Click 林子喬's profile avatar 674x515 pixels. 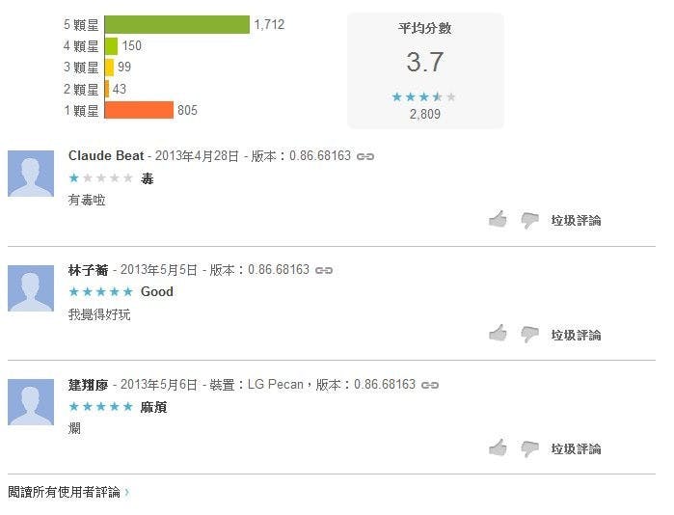[31, 288]
